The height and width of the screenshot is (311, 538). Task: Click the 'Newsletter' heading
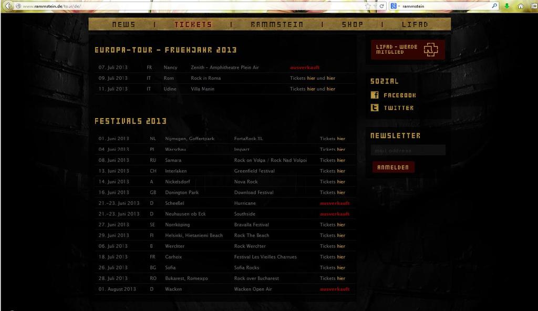tap(395, 136)
